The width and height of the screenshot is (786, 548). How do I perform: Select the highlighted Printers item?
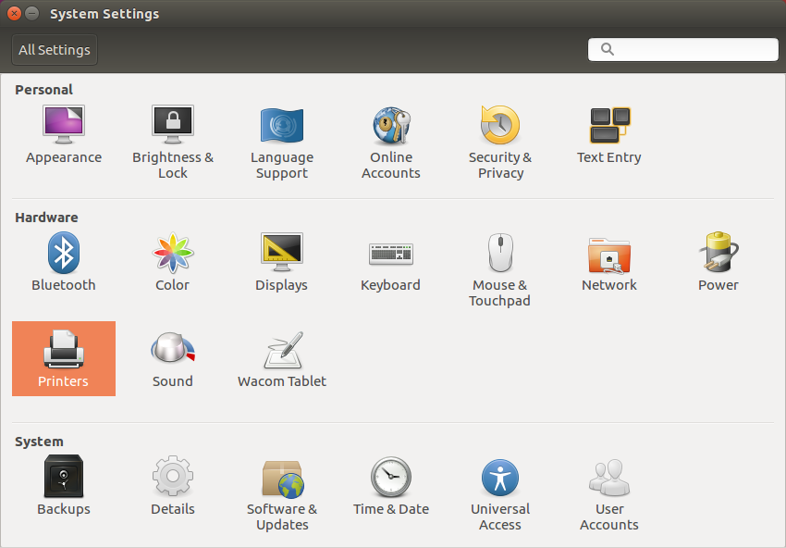pyautogui.click(x=64, y=358)
